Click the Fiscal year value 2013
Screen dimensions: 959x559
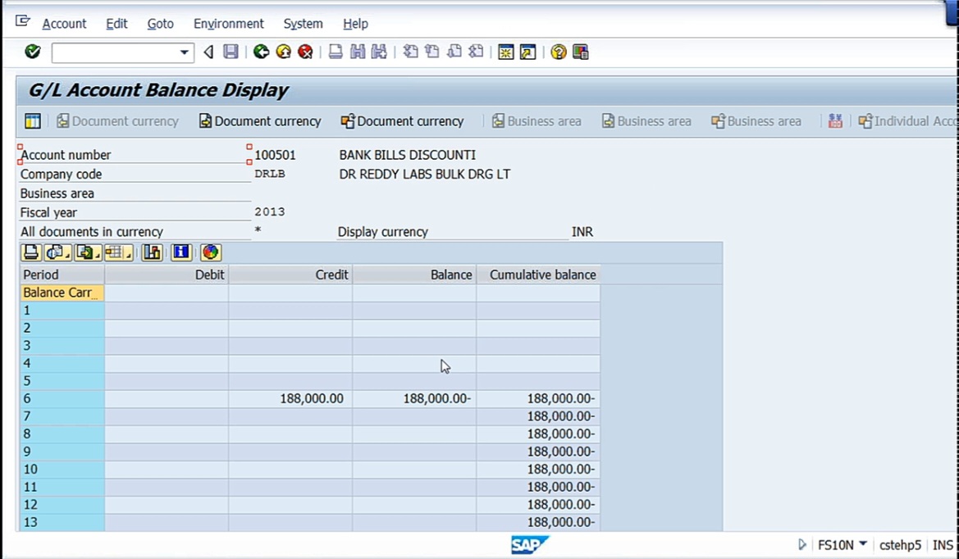click(x=270, y=212)
